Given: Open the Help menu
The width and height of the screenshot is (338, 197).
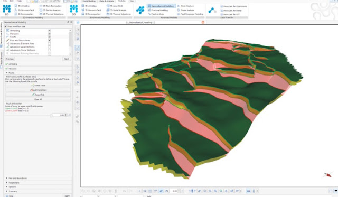Looking at the screenshot, I should (x=19, y=1).
